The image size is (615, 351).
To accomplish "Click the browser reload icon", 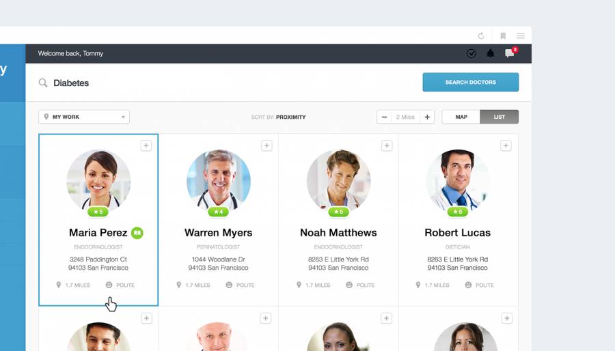I will point(481,36).
